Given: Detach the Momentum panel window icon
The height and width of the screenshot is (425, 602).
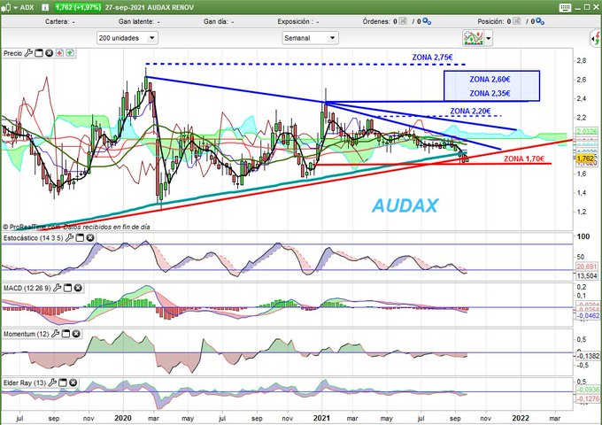Looking at the screenshot, I should click(66, 334).
